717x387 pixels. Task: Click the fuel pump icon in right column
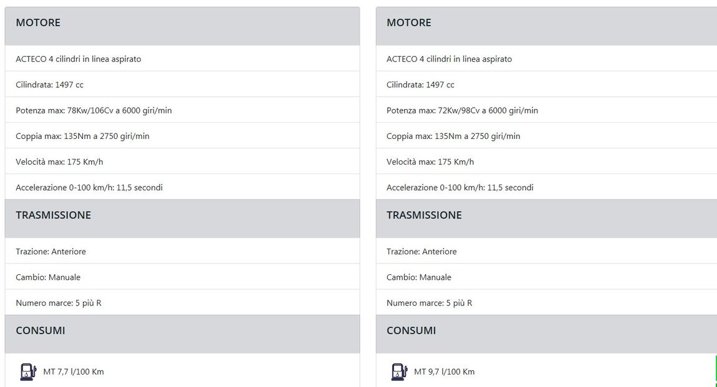(x=399, y=372)
